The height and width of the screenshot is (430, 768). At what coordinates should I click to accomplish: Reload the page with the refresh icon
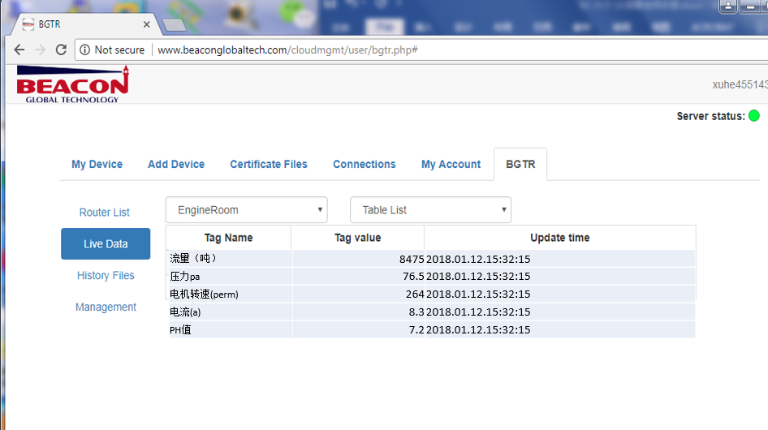pyautogui.click(x=61, y=49)
